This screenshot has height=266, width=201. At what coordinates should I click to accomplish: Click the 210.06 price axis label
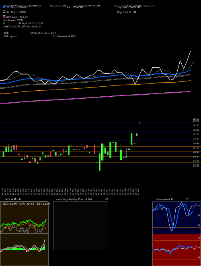pos(196,143)
